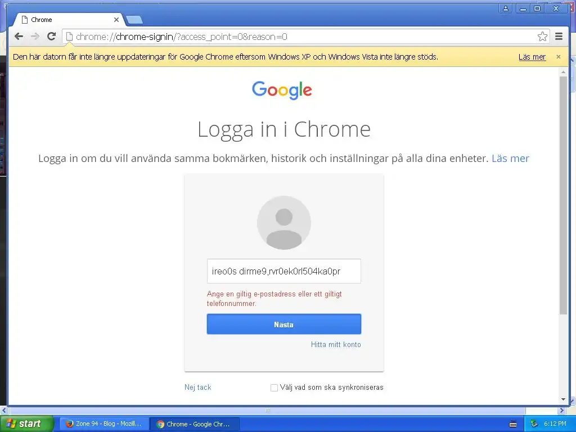Open the Windows start menu
The image size is (576, 432).
(x=26, y=424)
